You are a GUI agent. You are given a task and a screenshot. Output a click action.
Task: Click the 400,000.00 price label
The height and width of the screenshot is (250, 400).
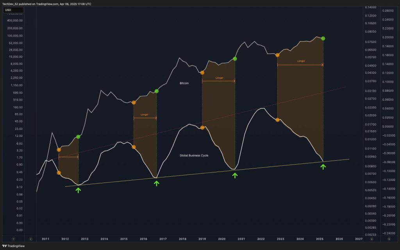tap(15, 21)
